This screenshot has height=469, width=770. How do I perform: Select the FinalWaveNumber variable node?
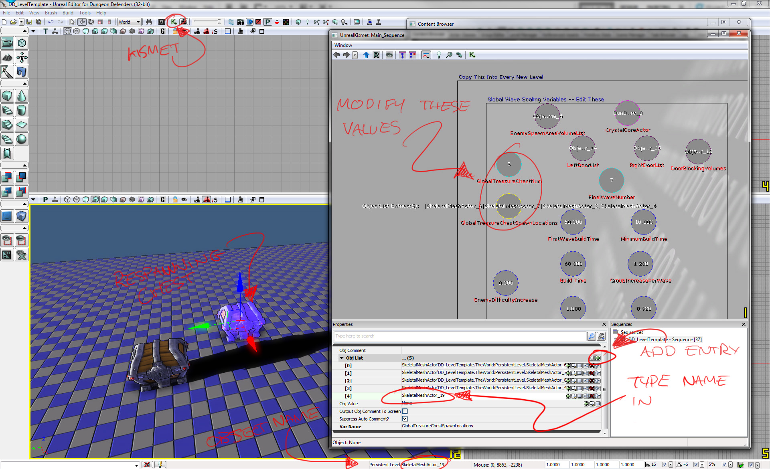[612, 180]
